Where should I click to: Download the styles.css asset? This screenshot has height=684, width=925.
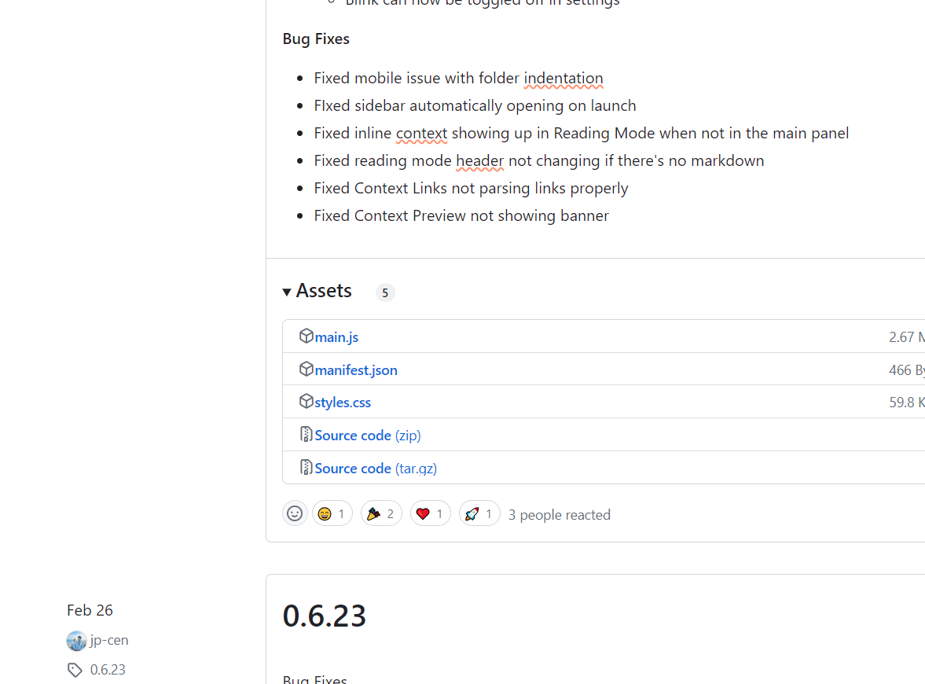pyautogui.click(x=343, y=402)
